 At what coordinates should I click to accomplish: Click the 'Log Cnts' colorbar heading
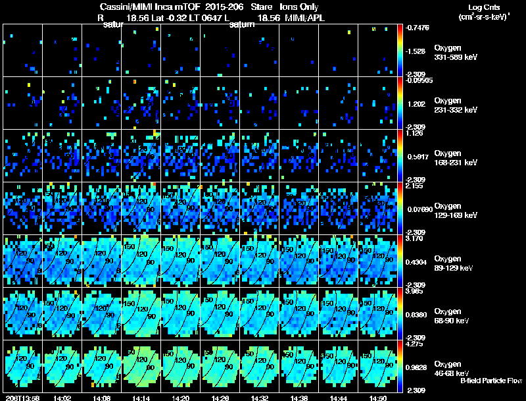pos(484,7)
